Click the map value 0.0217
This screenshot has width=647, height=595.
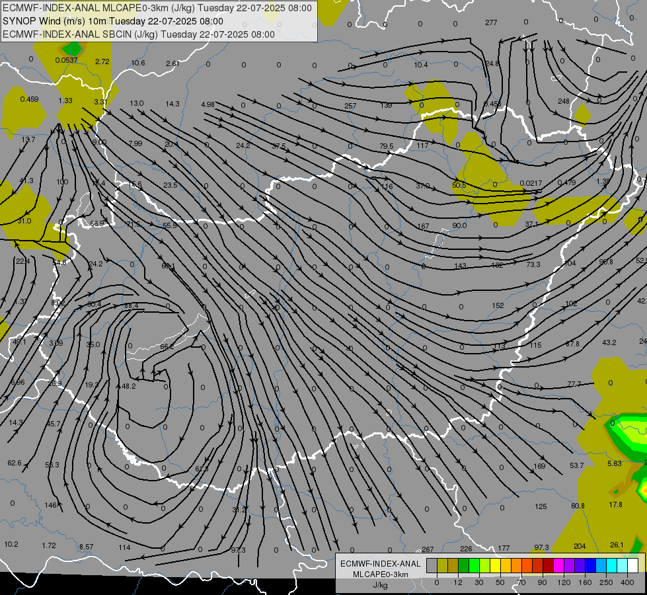point(531,183)
